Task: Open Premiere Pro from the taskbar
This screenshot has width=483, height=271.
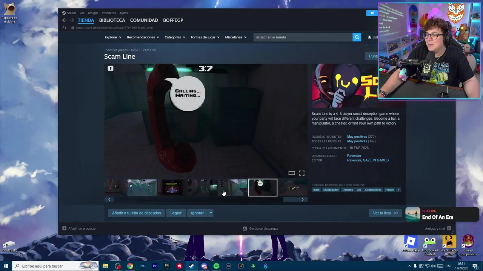Action: pyautogui.click(x=155, y=266)
